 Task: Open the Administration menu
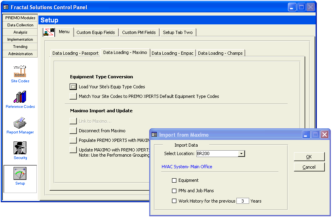20,54
